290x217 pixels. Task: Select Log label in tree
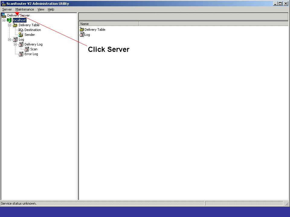click(x=21, y=39)
